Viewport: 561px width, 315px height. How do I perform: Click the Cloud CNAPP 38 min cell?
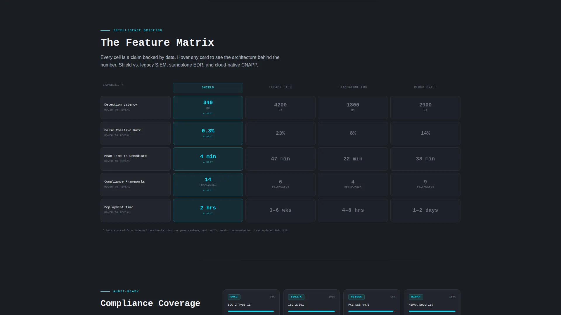[x=425, y=159]
